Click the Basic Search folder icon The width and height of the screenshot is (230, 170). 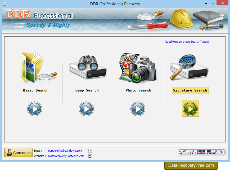(x=39, y=68)
